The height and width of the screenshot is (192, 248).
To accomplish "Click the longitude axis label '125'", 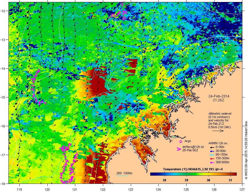I will click(x=186, y=189).
